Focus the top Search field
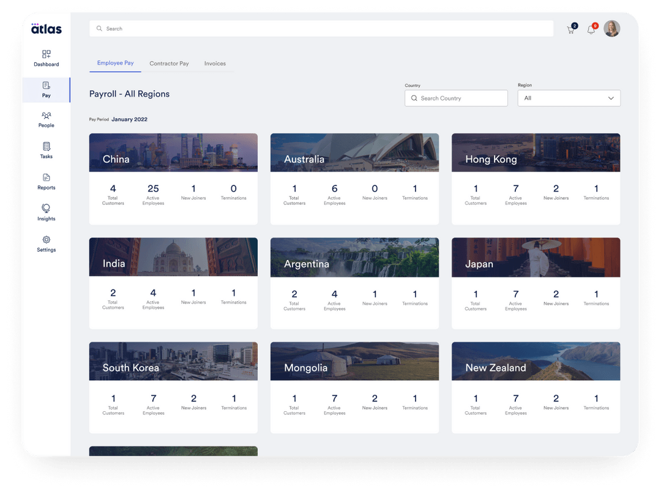The image size is (661, 492). tap(321, 29)
